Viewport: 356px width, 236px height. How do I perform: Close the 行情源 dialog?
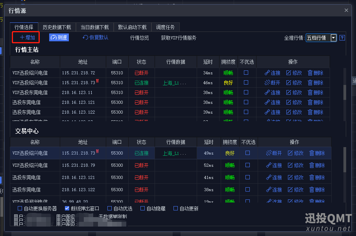tap(346, 10)
